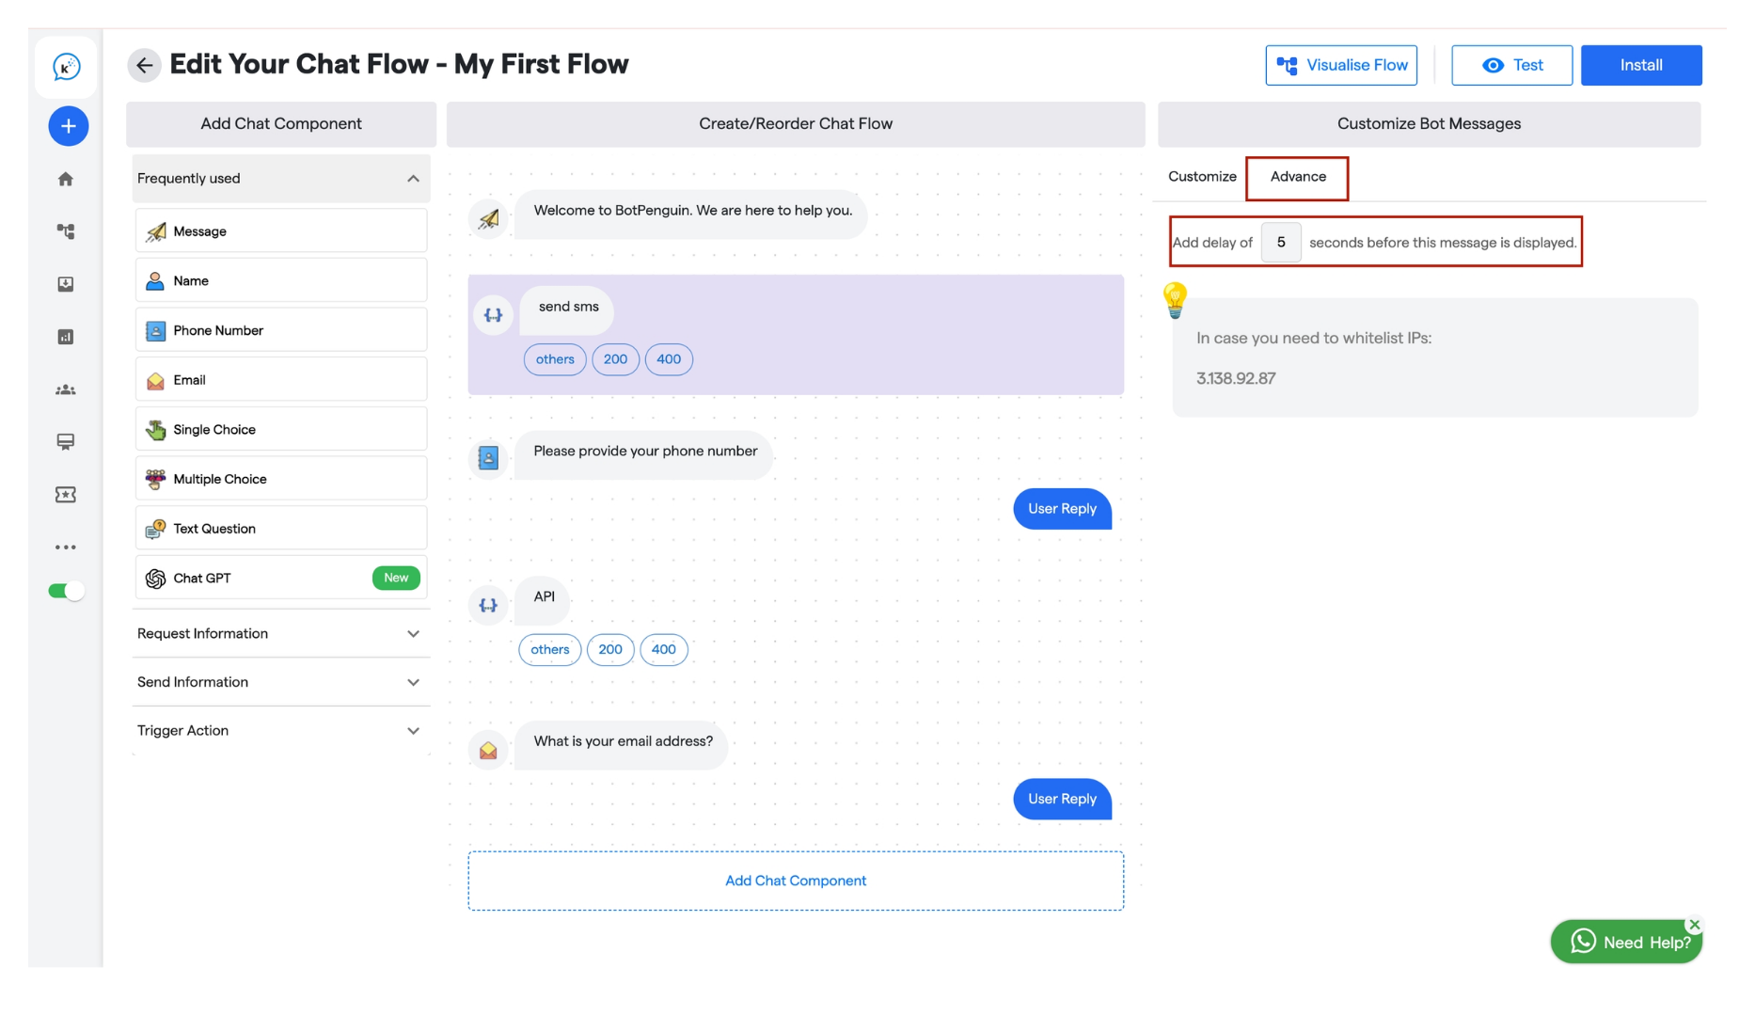
Task: Add the Chat GPT component
Action: [281, 578]
